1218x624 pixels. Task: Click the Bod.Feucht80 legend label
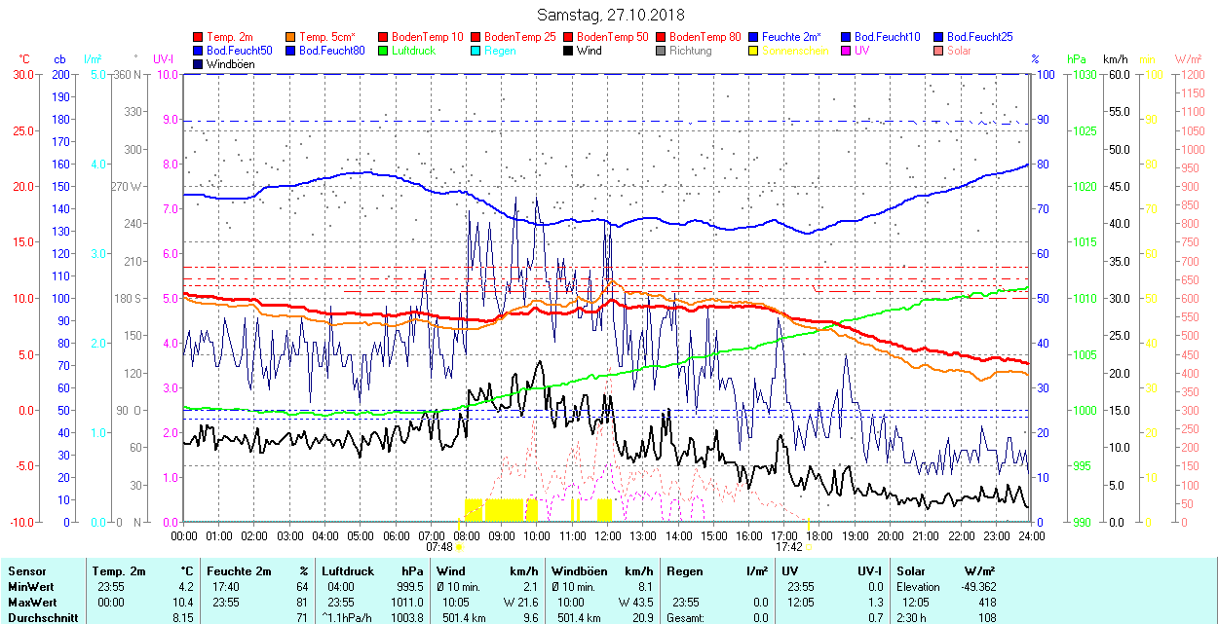tap(331, 51)
